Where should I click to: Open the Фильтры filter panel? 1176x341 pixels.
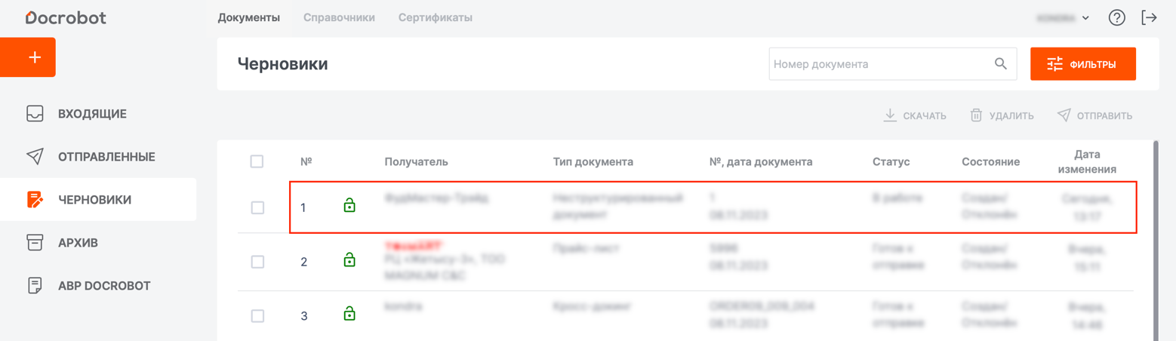point(1082,64)
